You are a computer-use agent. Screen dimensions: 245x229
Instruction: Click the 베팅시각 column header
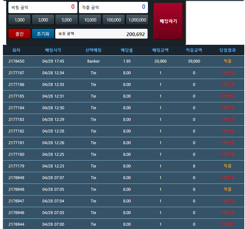[x=53, y=50]
